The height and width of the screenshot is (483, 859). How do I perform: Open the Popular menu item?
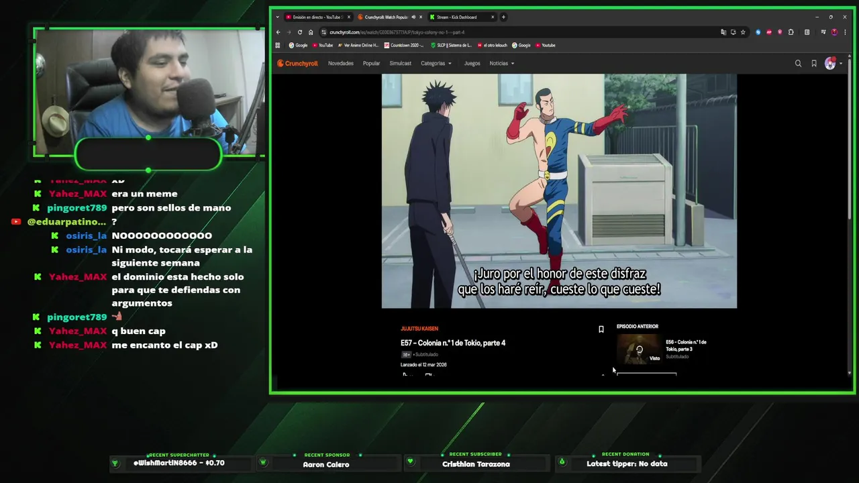pyautogui.click(x=371, y=64)
